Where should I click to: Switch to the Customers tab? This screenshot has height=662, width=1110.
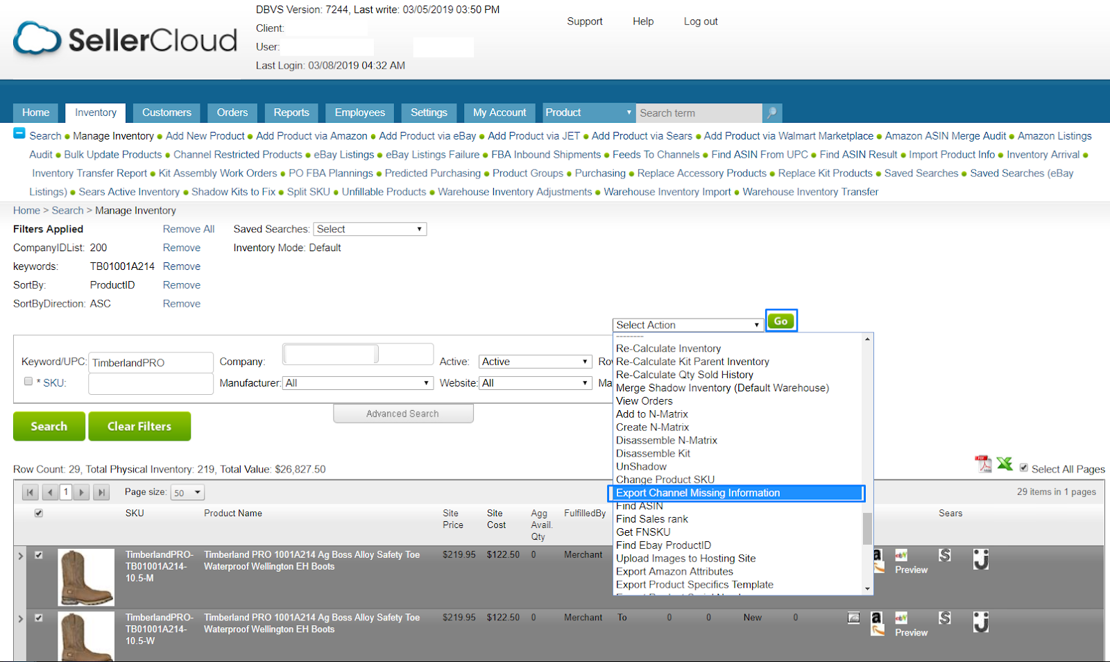pyautogui.click(x=166, y=112)
